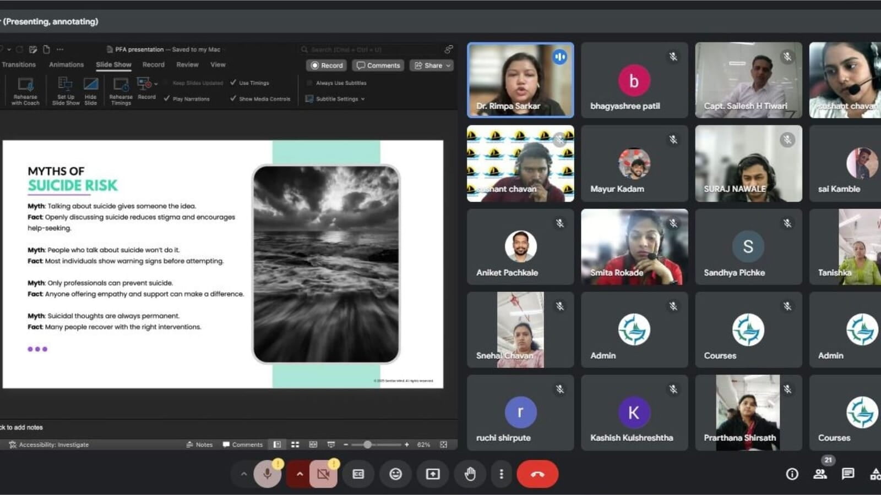881x495 pixels.
Task: Switch to the Transitions tab
Action: (x=19, y=64)
